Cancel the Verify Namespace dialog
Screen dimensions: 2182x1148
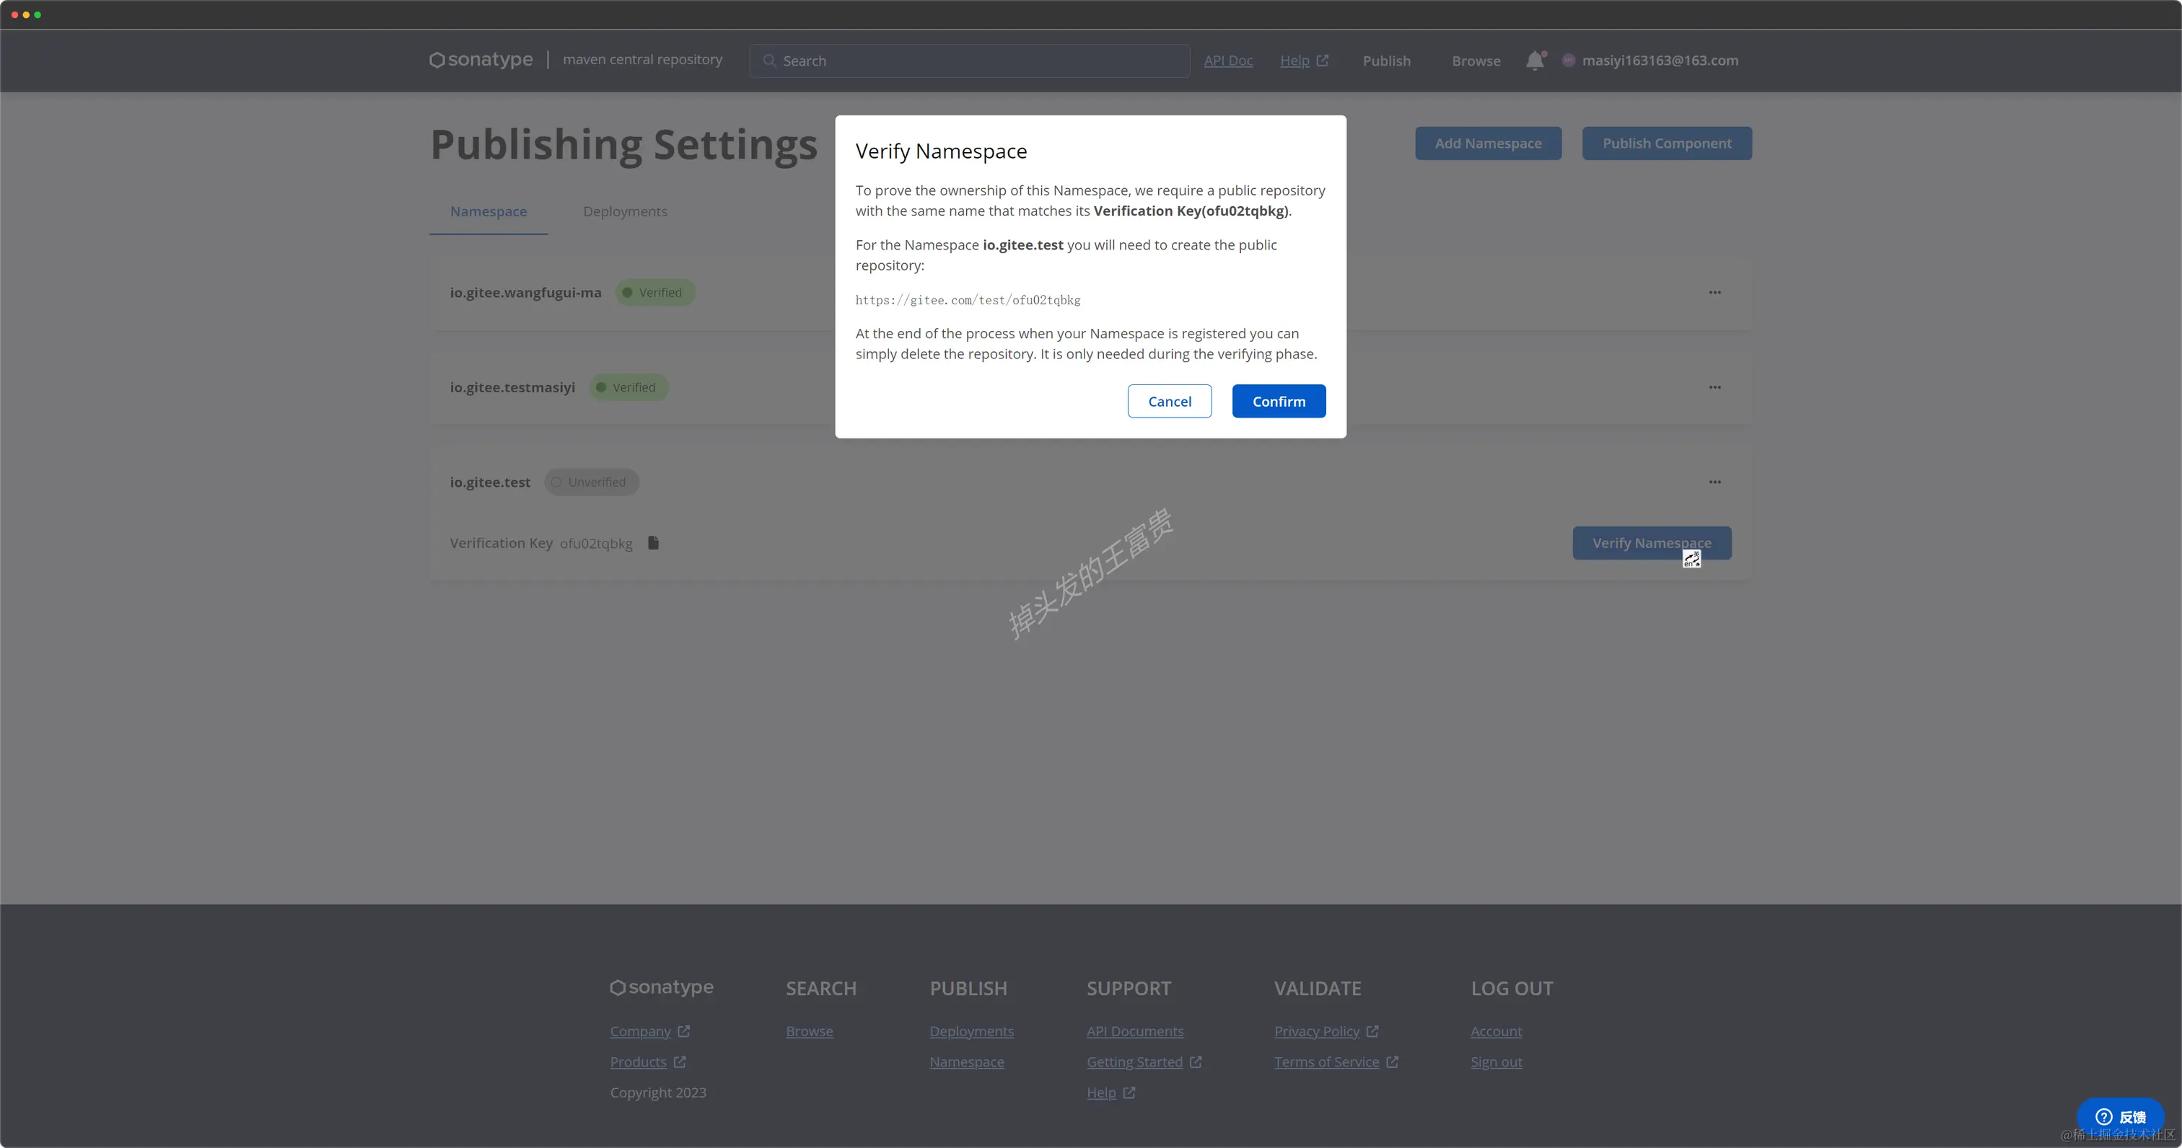[x=1169, y=401]
